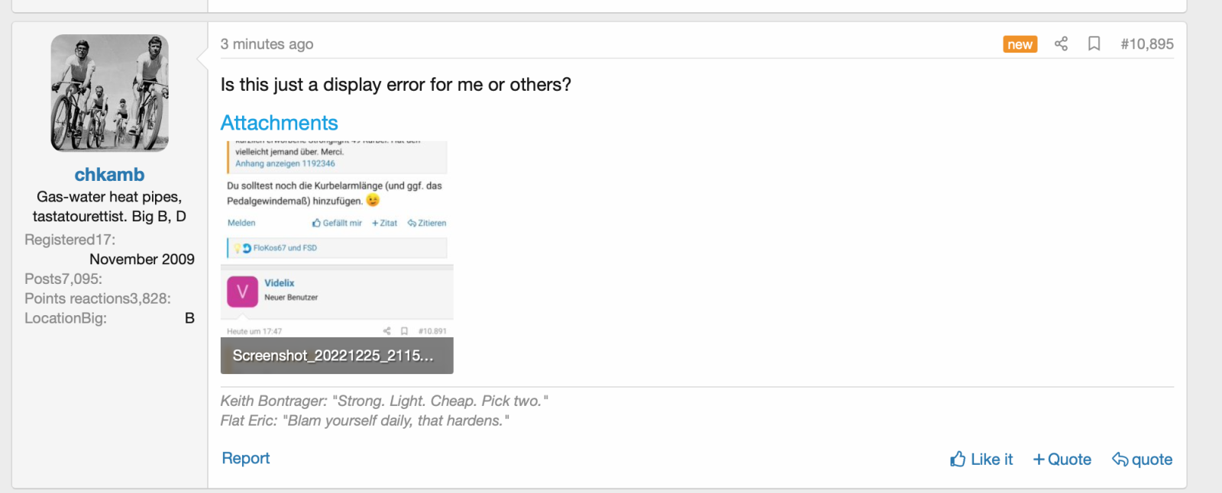Click the Videlix username in the thumbnail
The width and height of the screenshot is (1222, 493).
point(280,283)
